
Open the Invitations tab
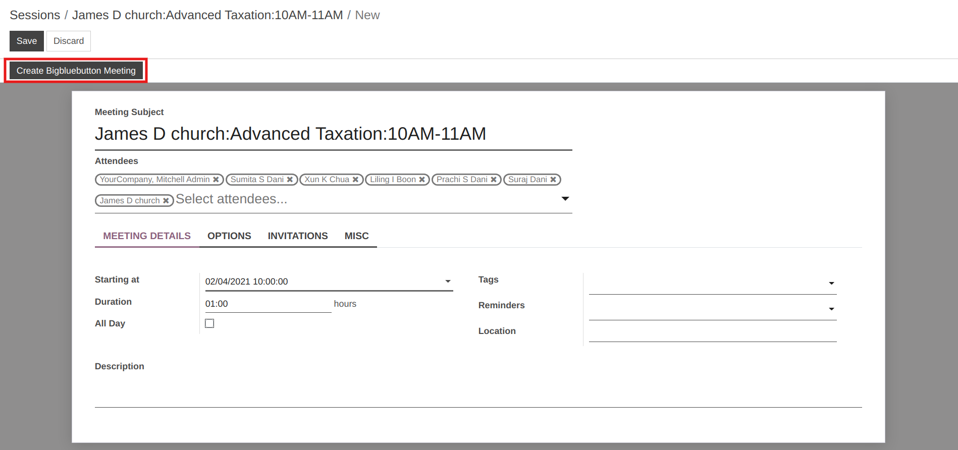pos(298,236)
